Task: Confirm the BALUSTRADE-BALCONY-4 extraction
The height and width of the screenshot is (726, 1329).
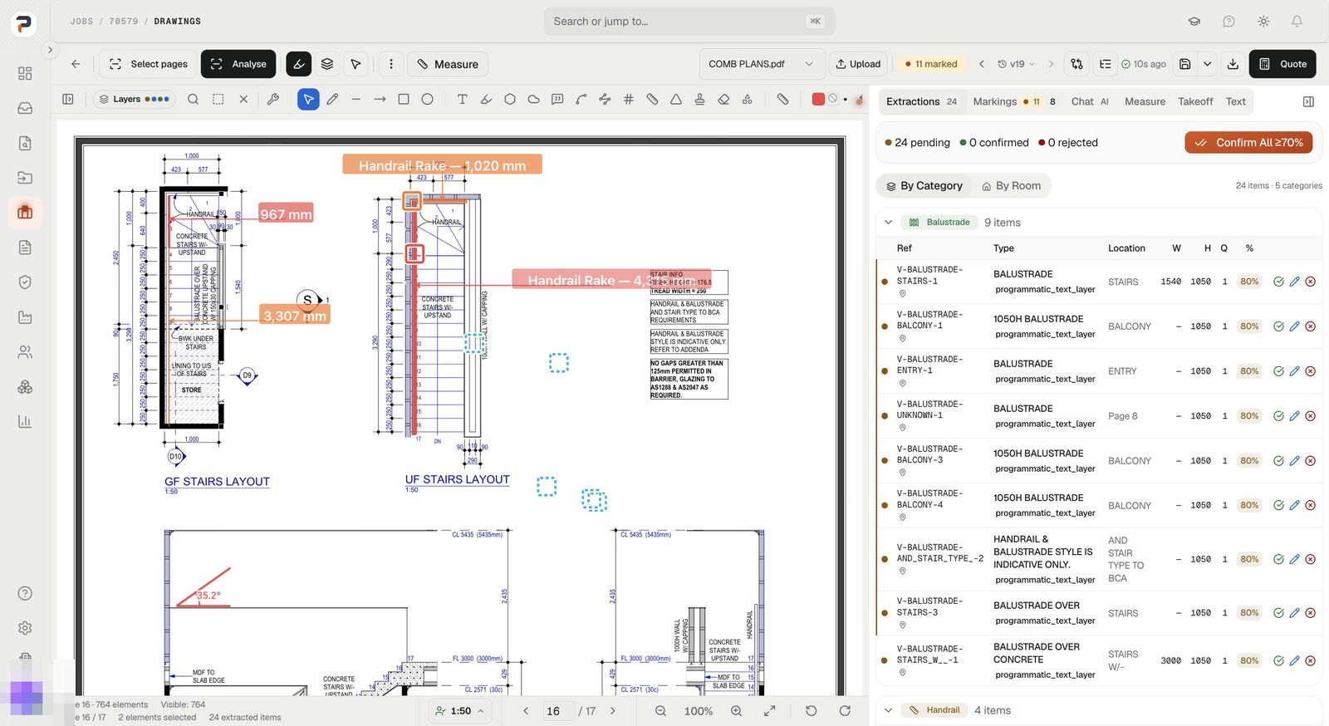Action: [1278, 505]
